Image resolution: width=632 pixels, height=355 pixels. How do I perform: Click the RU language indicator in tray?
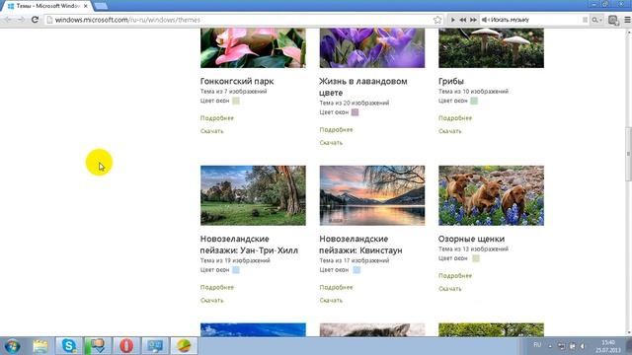[537, 345]
